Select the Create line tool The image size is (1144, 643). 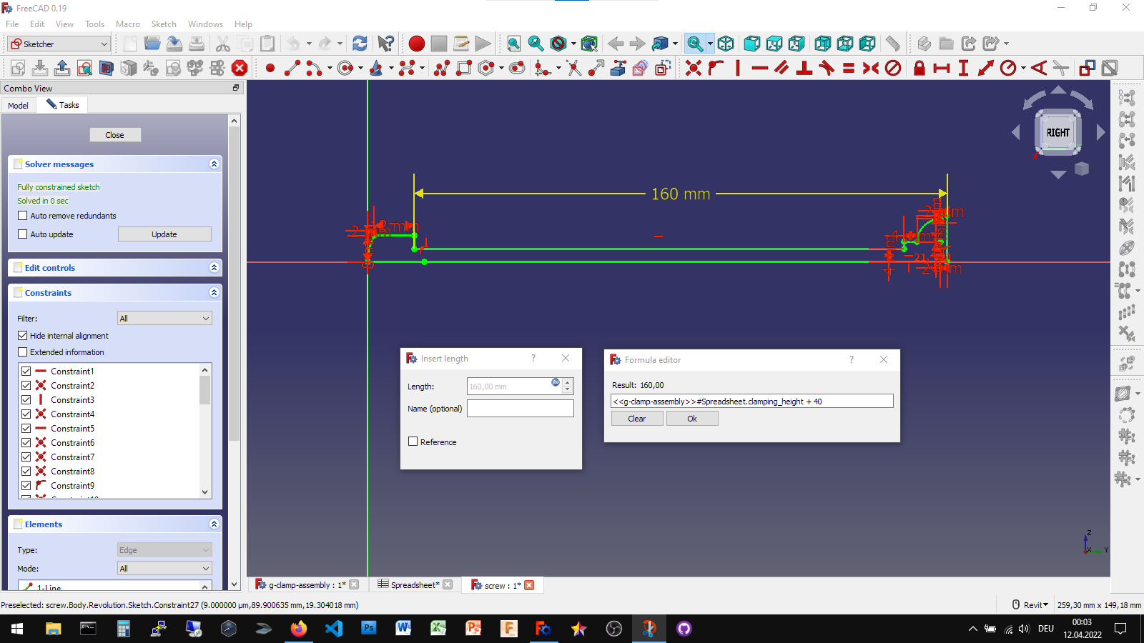[292, 68]
